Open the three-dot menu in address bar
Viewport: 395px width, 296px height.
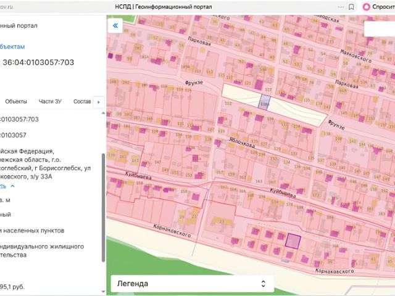coord(341,7)
